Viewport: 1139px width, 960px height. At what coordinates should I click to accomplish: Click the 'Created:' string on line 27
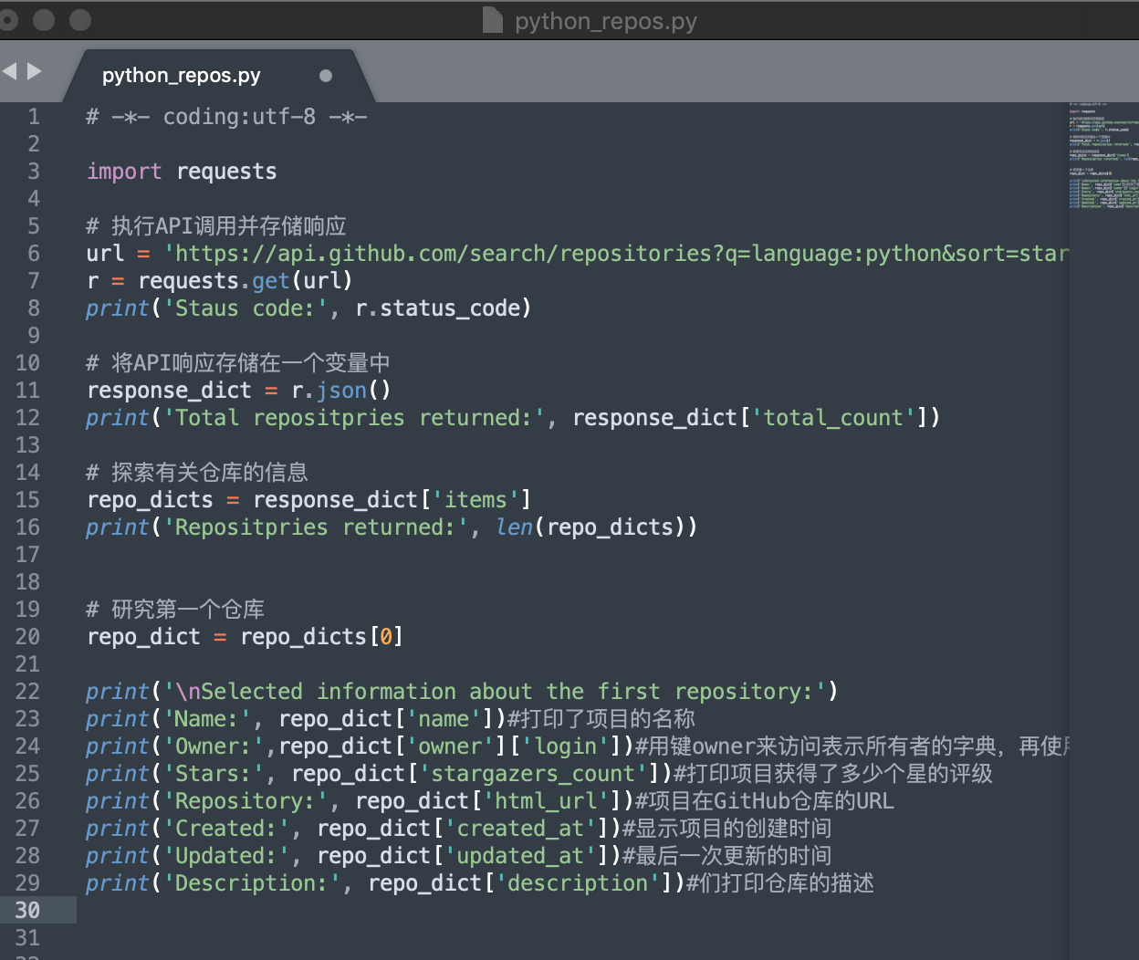[x=226, y=829]
